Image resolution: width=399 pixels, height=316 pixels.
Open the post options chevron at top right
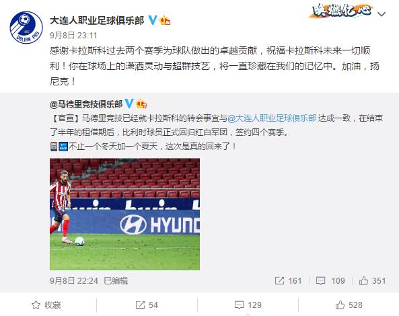click(x=382, y=14)
